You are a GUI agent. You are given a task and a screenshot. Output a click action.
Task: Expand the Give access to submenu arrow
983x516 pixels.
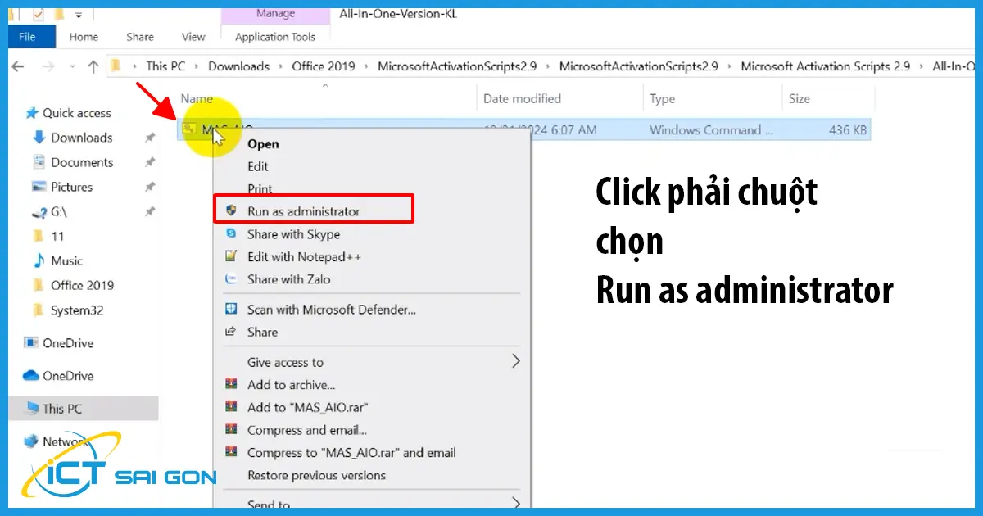click(516, 361)
